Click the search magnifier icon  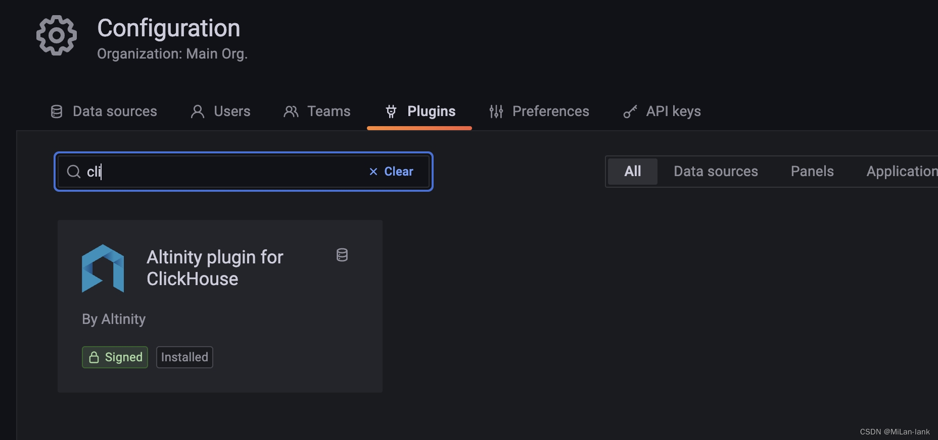74,172
